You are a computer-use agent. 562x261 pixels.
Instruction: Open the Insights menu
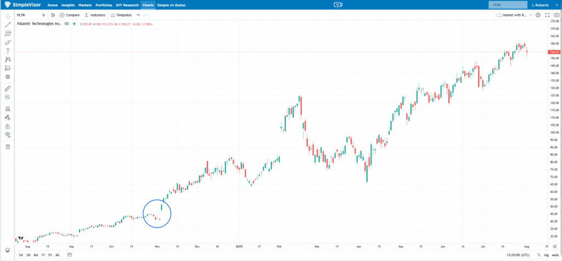click(x=68, y=4)
